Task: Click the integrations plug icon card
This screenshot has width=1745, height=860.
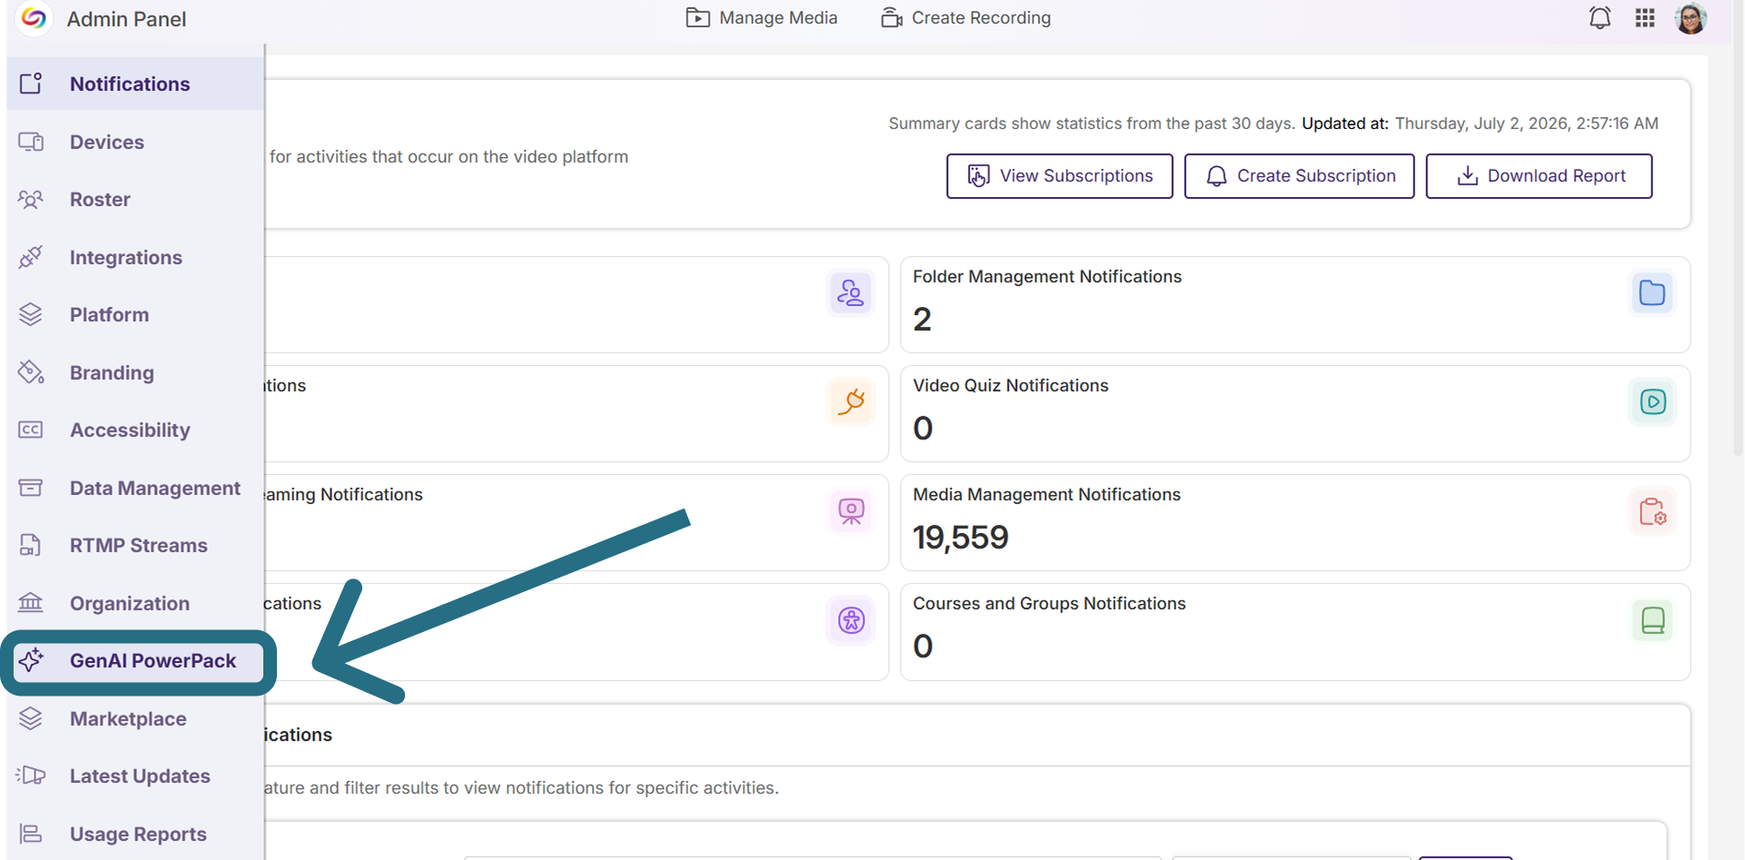Action: pos(851,402)
